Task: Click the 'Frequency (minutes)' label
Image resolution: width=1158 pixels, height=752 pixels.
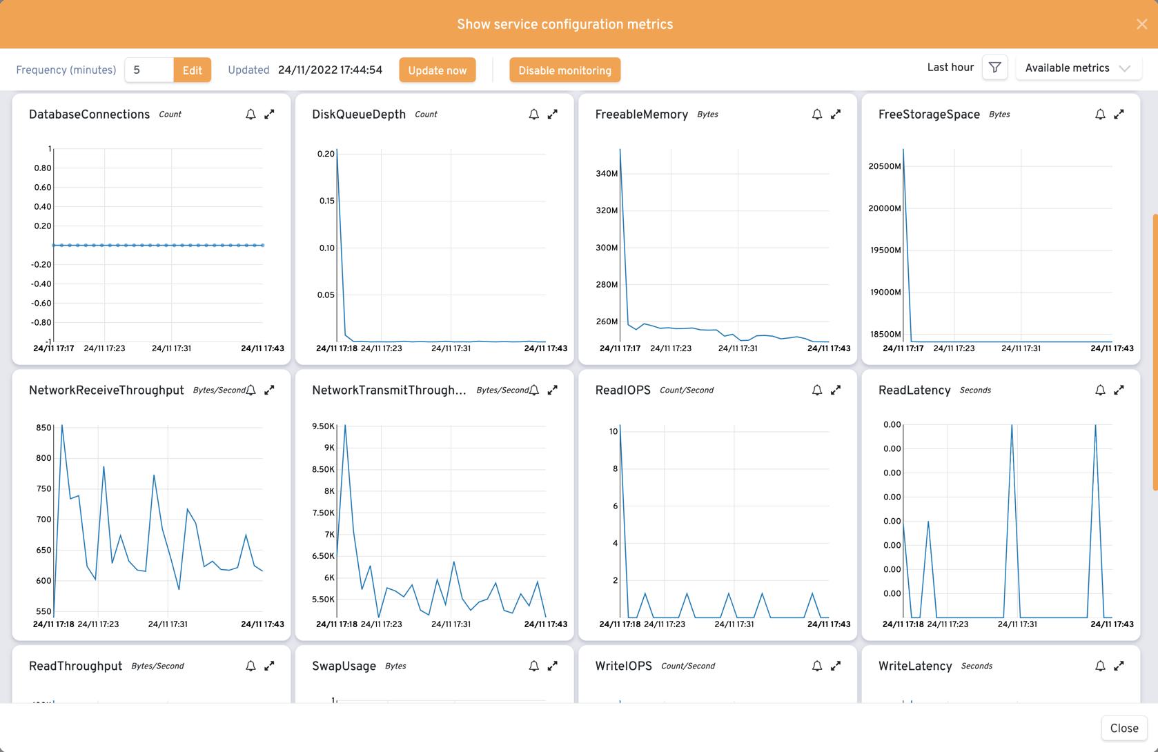Action: pos(66,70)
